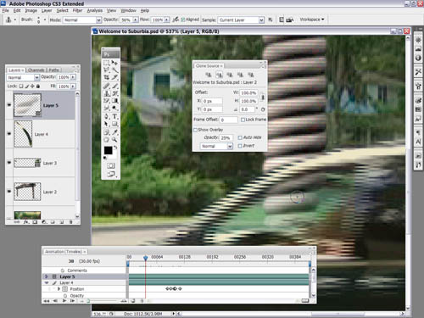
Task: Select the Type tool in toolbox
Action: coord(114,116)
